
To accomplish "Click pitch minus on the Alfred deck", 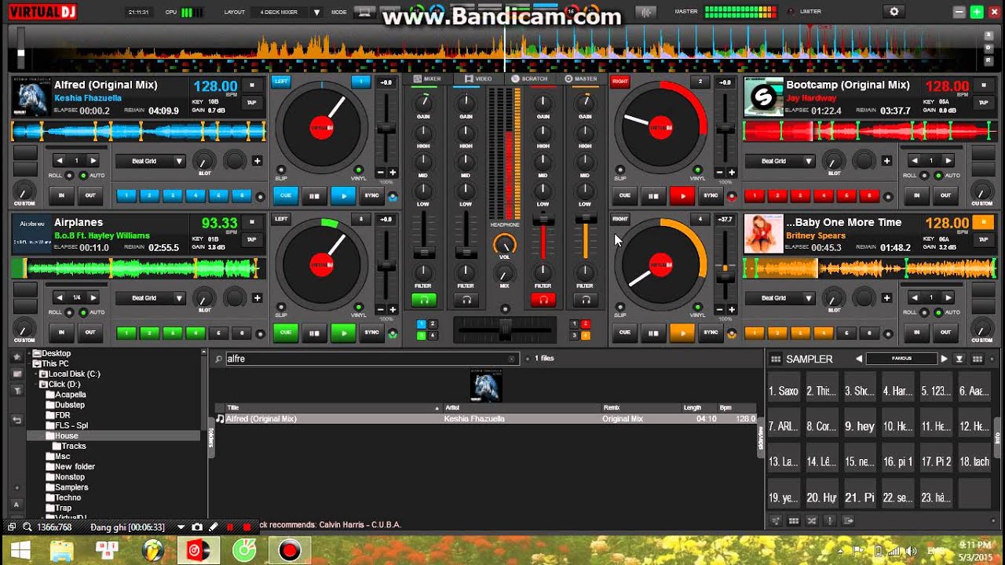I will pyautogui.click(x=381, y=173).
